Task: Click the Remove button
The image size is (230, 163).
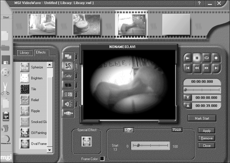Action: [207, 138]
